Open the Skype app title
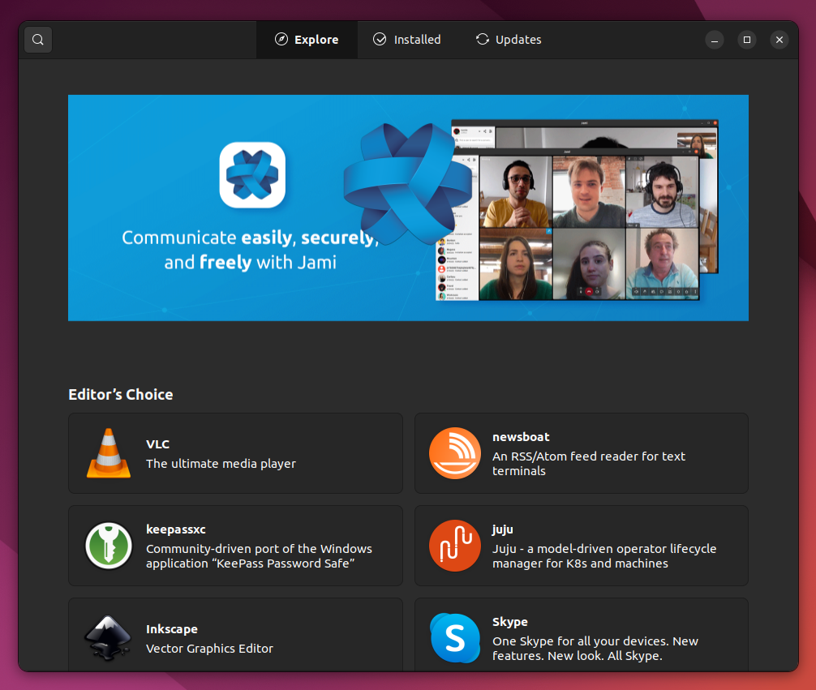Viewport: 816px width, 690px height. (x=510, y=622)
